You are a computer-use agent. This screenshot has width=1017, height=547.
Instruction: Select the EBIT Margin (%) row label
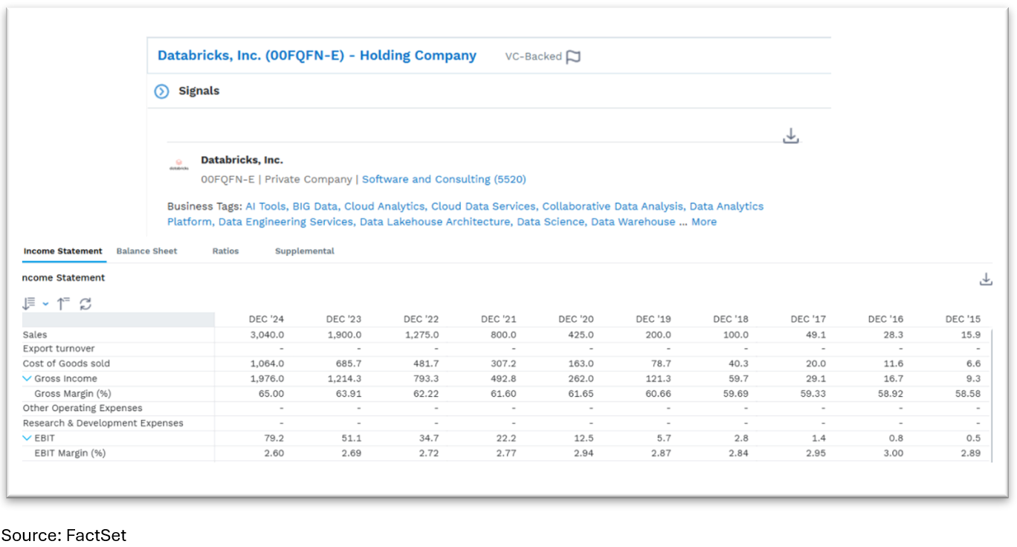(70, 453)
